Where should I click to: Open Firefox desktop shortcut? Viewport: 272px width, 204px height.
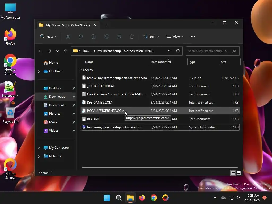(10, 37)
